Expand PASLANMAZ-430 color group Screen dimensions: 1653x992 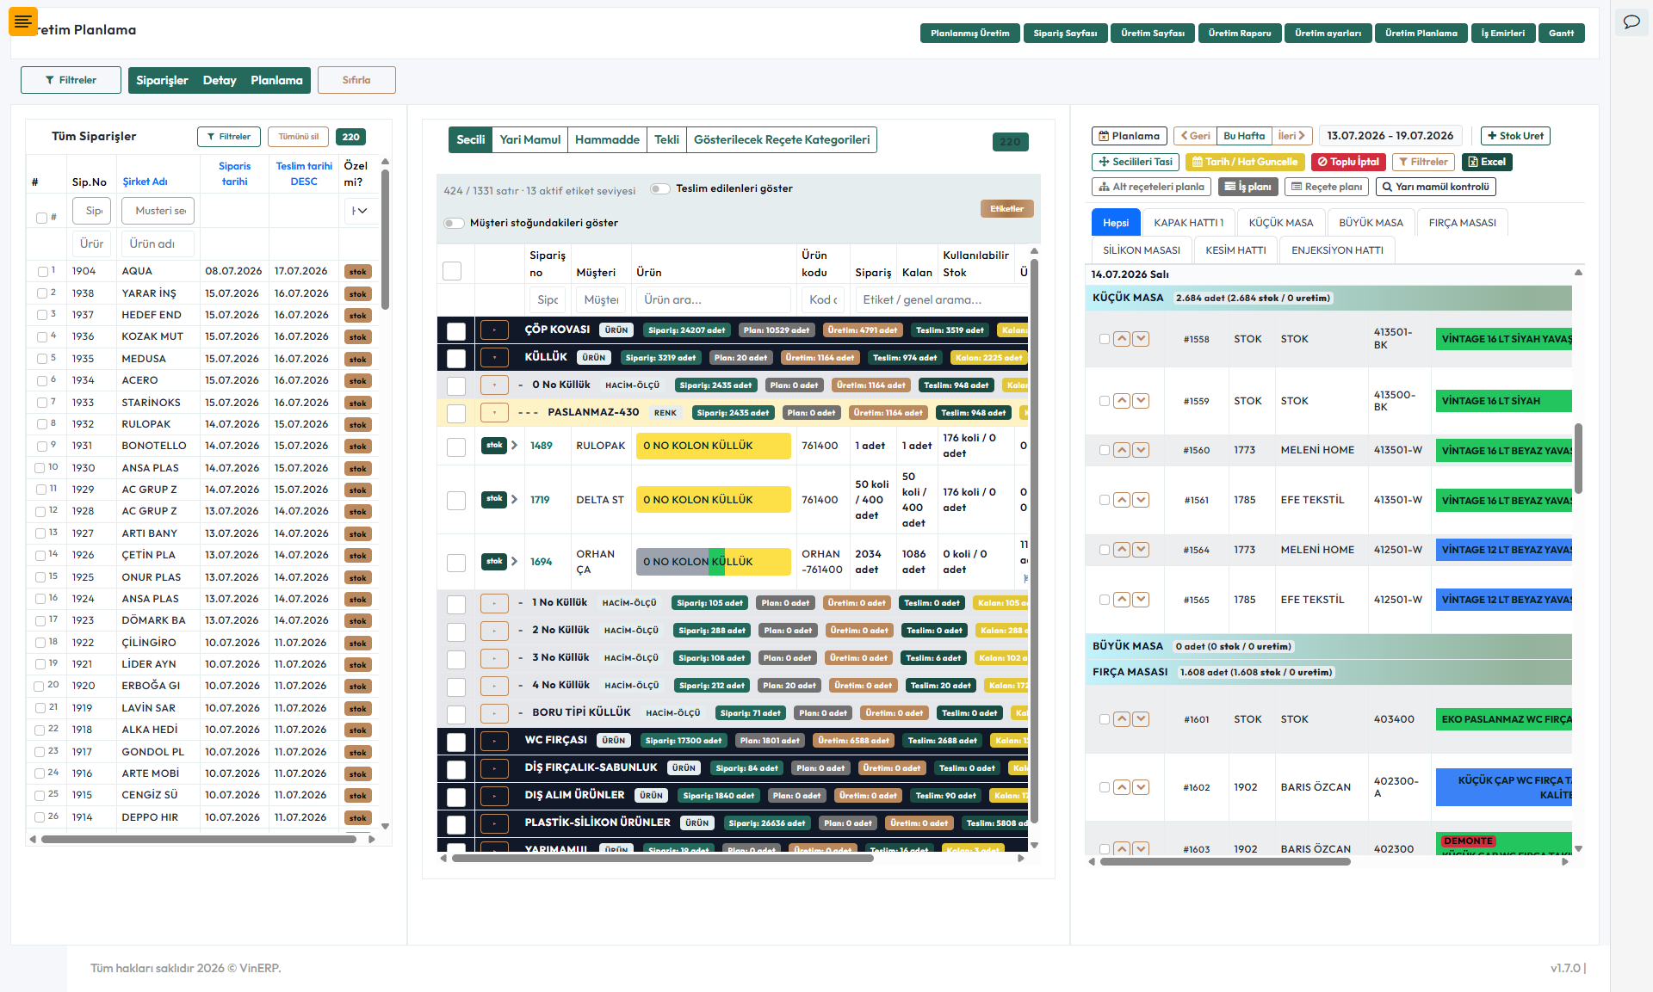(x=494, y=413)
